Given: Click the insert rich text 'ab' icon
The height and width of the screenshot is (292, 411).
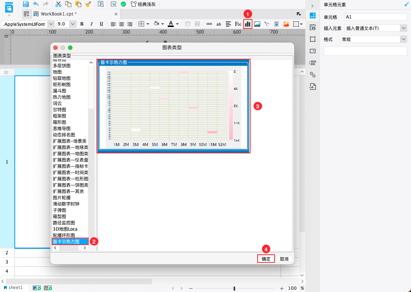Looking at the screenshot, I should (218, 24).
